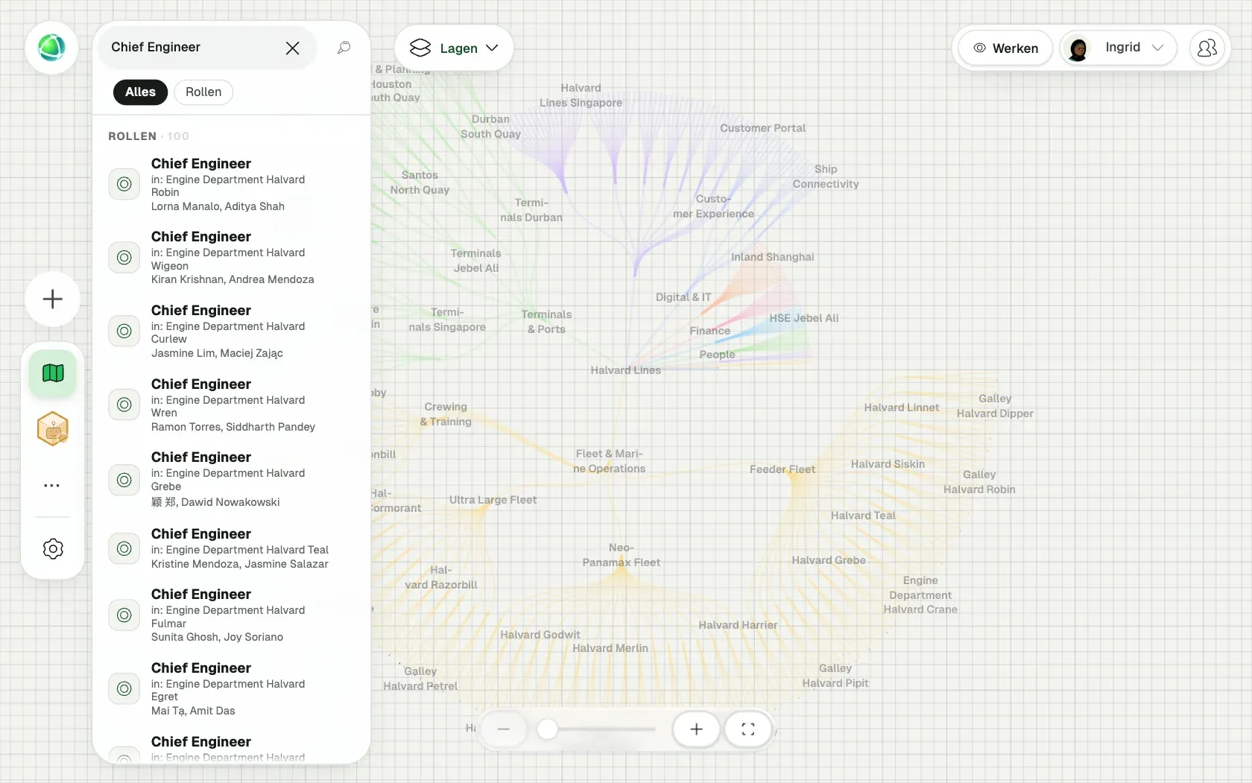Click the zoom in plus button
Screen dimensions: 1252x783
tap(696, 729)
